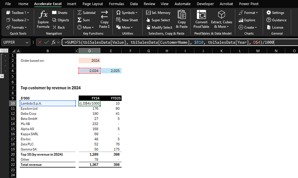The height and width of the screenshot is (178, 298).
Task: Cancel formula entry with the X button
Action: 40,42
